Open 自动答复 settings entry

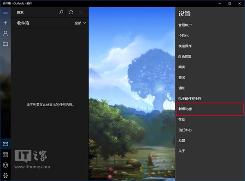coord(185,56)
